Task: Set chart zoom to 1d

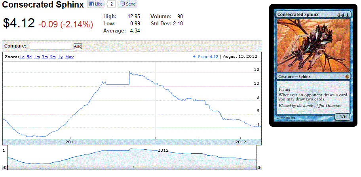Action: (x=22, y=57)
